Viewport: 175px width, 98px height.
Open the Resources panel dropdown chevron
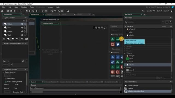171,18
